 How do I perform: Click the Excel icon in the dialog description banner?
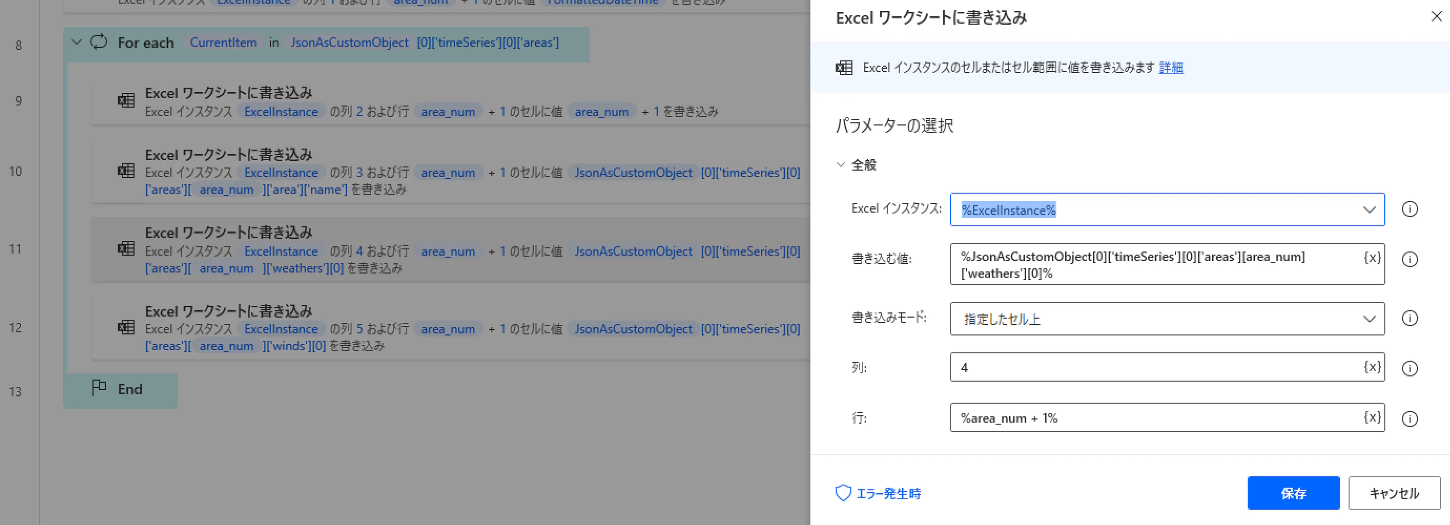pyautogui.click(x=844, y=68)
